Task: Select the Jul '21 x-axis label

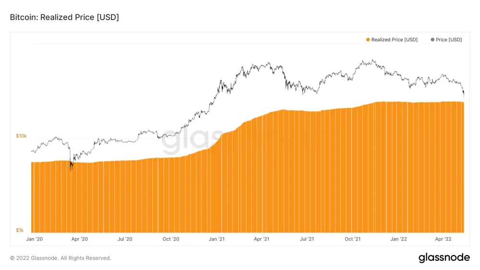Action: [x=306, y=239]
